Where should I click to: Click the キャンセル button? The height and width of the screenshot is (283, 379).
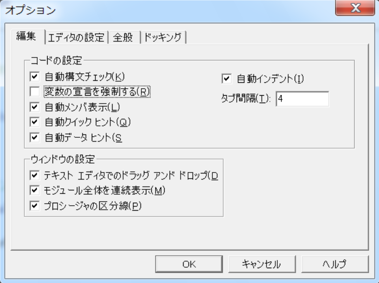pyautogui.click(x=261, y=264)
